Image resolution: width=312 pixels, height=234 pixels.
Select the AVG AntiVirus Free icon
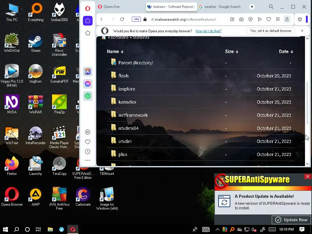click(x=59, y=198)
